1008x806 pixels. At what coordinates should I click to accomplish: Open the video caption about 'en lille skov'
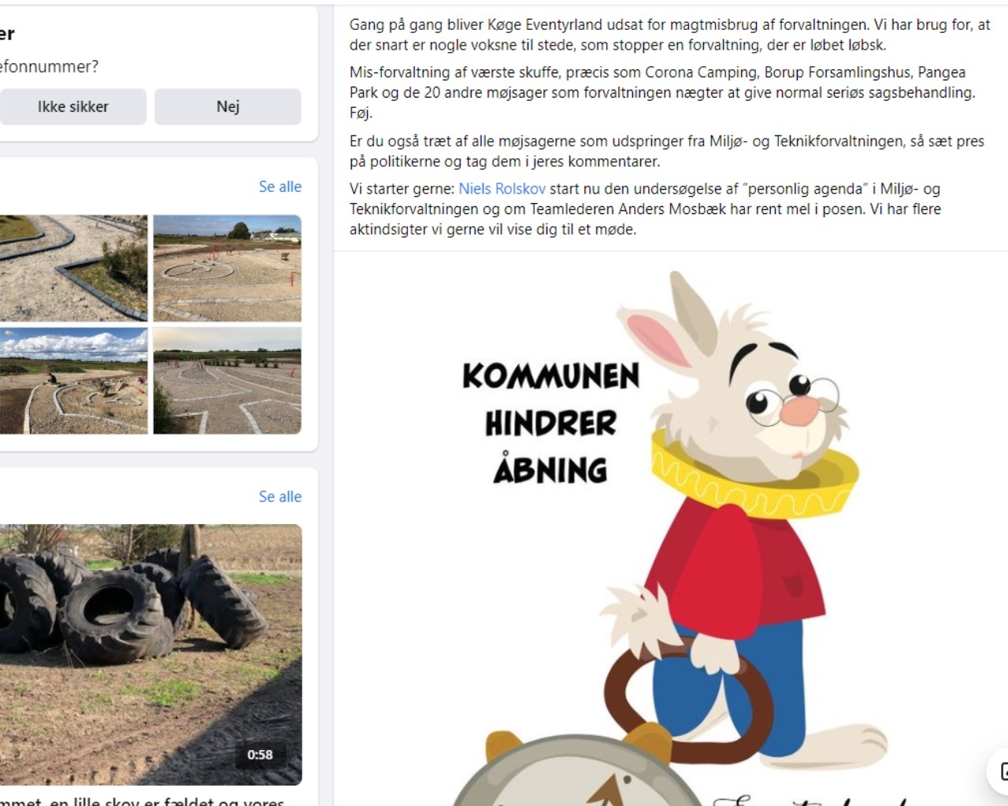[142, 800]
